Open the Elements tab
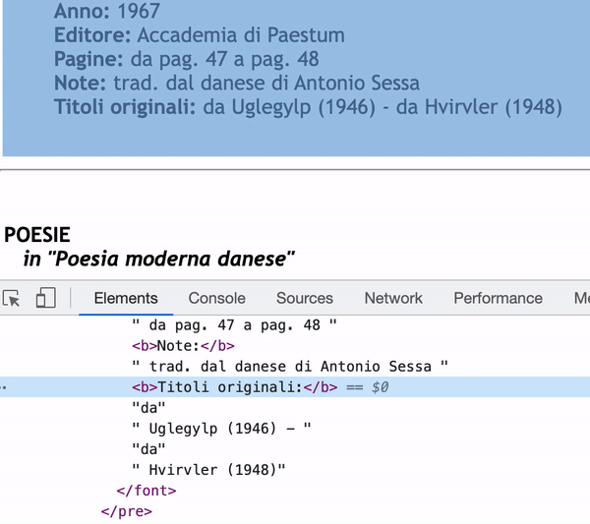 pyautogui.click(x=126, y=298)
